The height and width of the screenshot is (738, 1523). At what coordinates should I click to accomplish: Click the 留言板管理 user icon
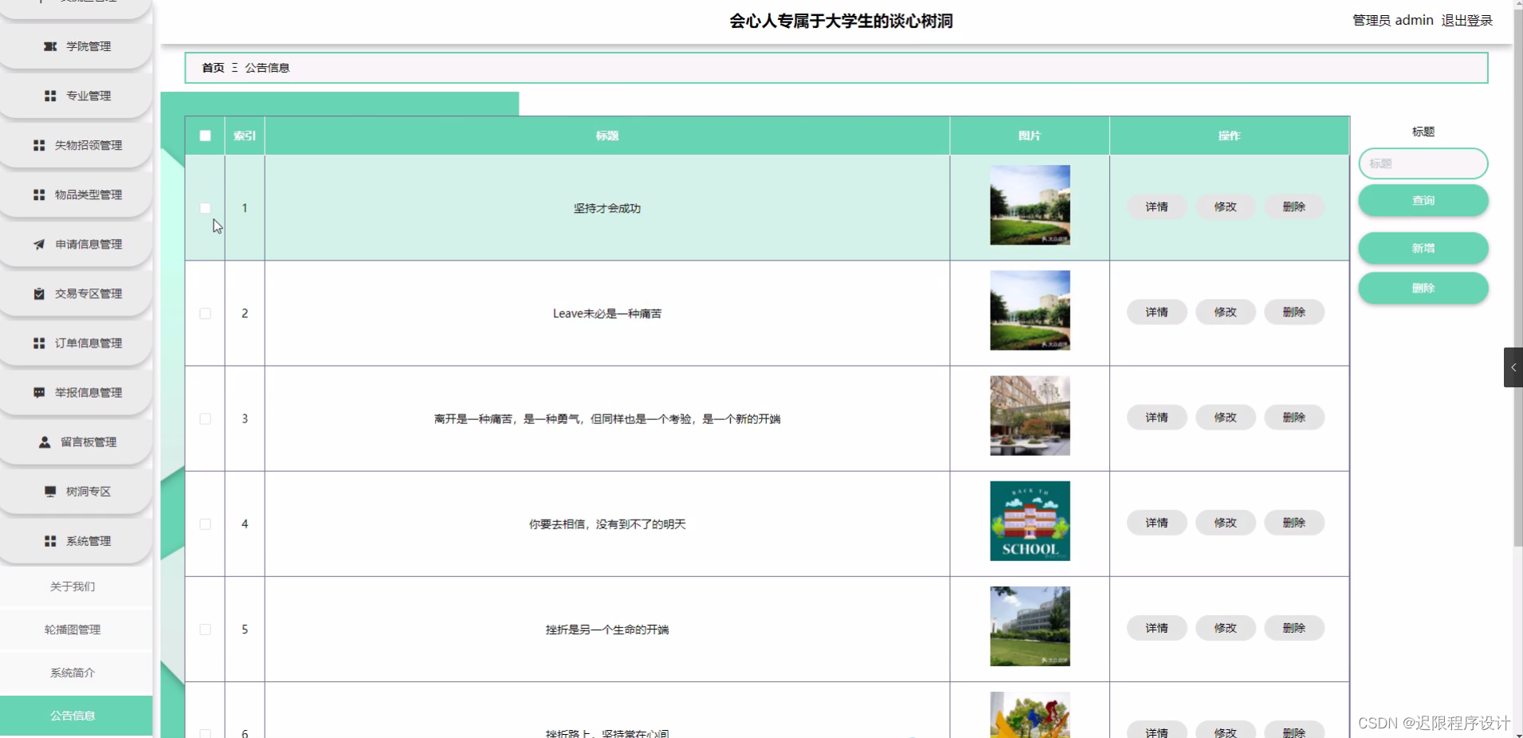point(45,442)
